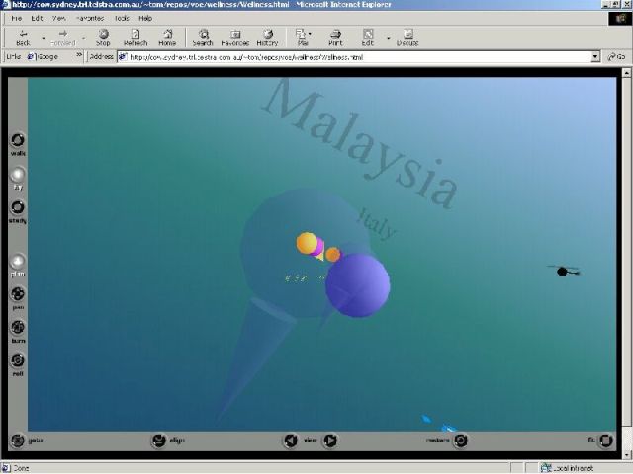Go to previous viewpoint with left arrow
This screenshot has width=633, height=474.
tap(290, 440)
